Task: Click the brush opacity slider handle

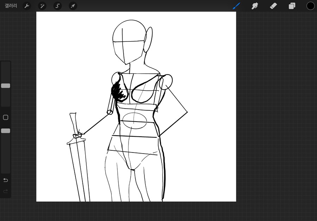Action: [6, 131]
